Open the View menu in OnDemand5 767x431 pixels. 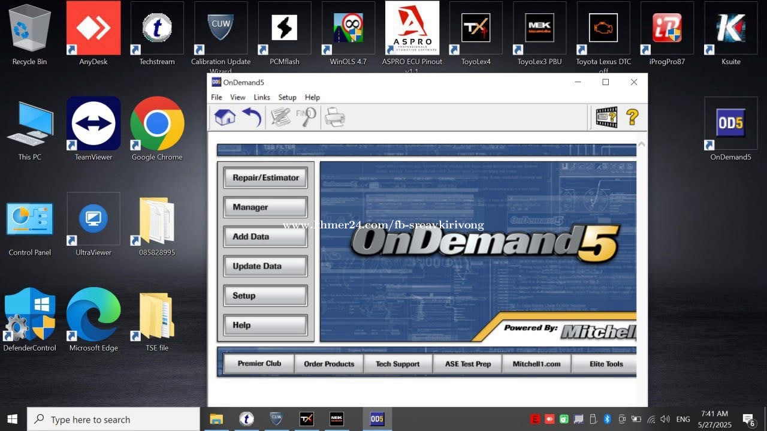[238, 97]
